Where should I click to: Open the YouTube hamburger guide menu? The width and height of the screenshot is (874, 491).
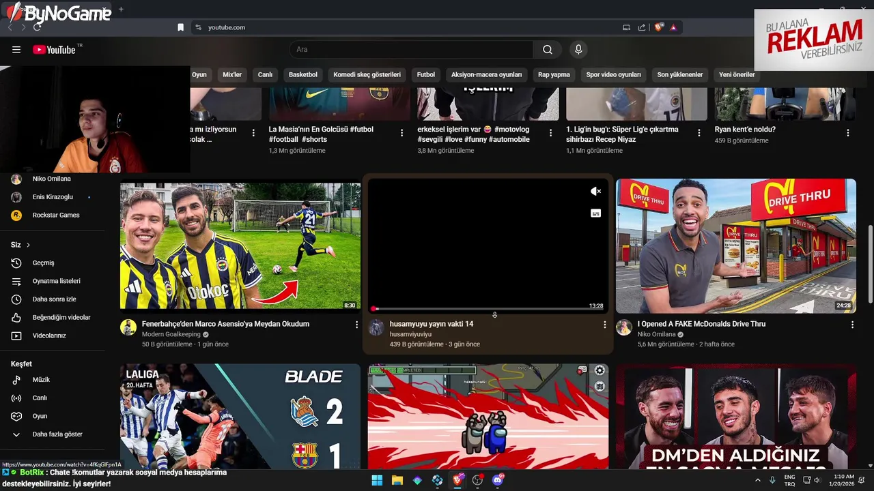(16, 50)
